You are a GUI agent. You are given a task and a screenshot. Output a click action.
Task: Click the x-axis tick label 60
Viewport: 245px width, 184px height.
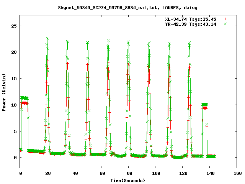click(102, 173)
